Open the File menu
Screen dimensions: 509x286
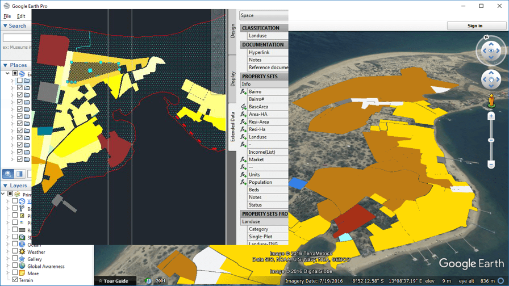[7, 16]
